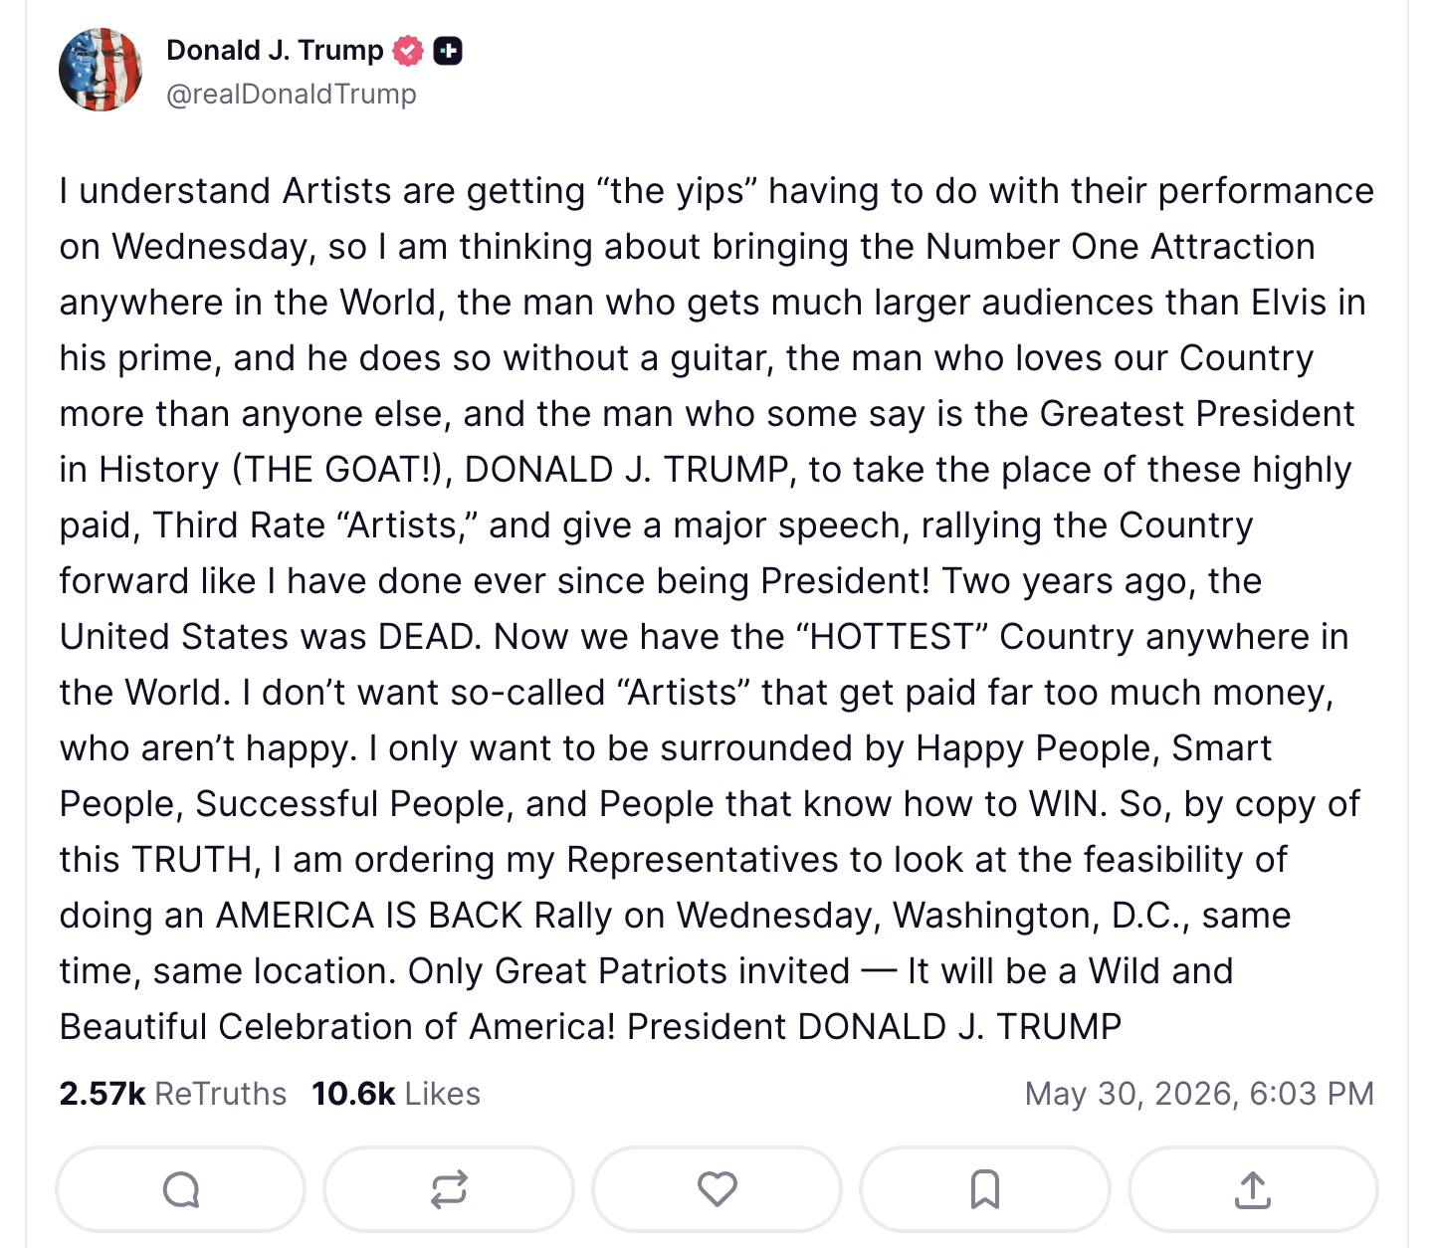The height and width of the screenshot is (1248, 1438).
Task: Click the "AMERICA IS BACK" phrase
Action: pyautogui.click(x=369, y=915)
